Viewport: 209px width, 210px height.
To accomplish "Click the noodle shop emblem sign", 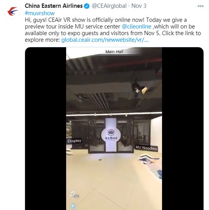I will point(111,135).
